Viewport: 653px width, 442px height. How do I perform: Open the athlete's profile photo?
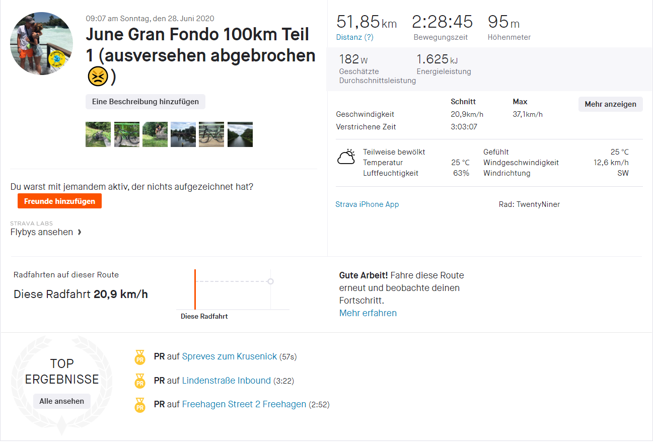41,43
